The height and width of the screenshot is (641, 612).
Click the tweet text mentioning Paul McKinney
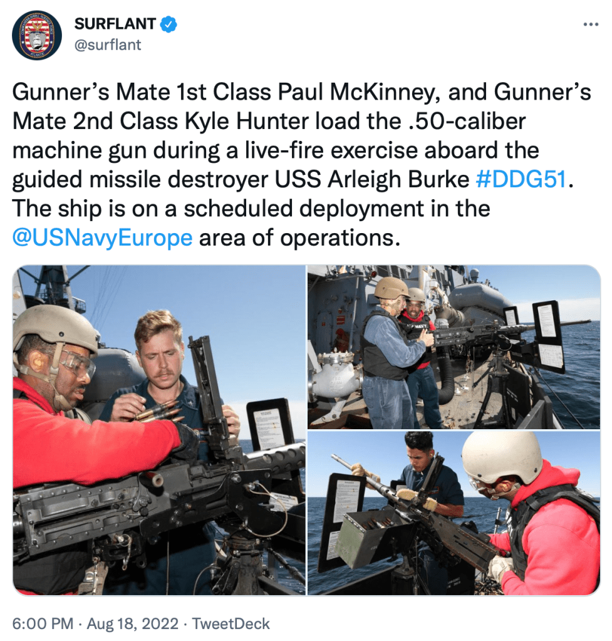(302, 165)
